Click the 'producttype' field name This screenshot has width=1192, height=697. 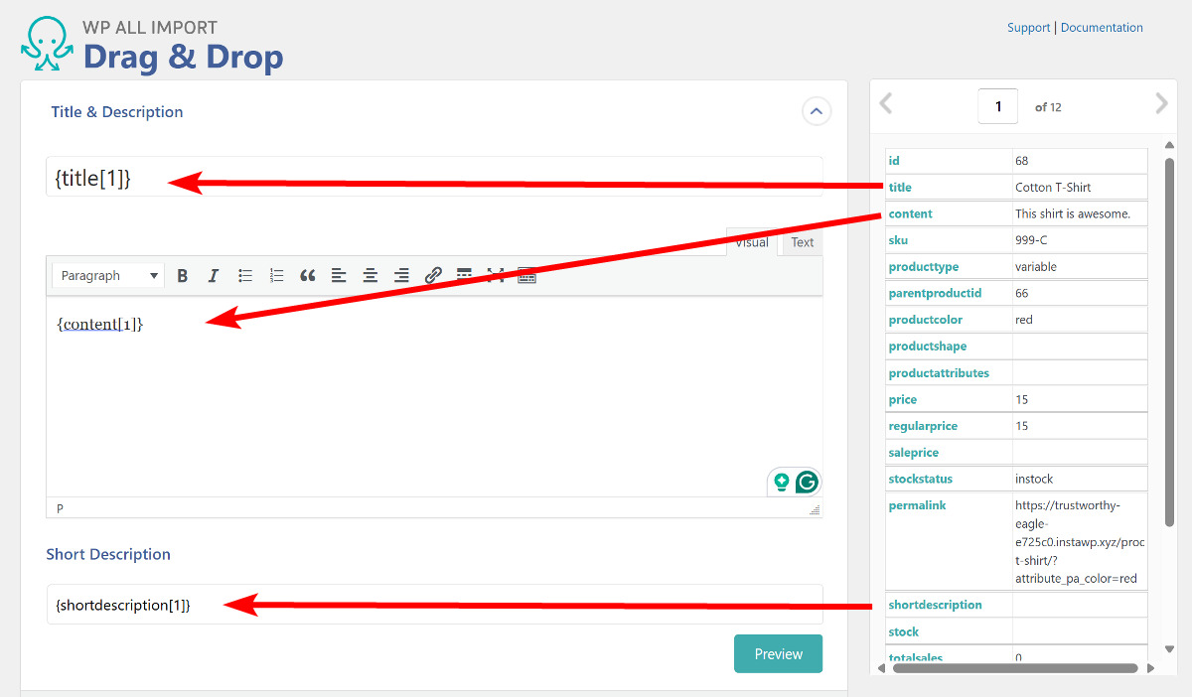point(923,267)
